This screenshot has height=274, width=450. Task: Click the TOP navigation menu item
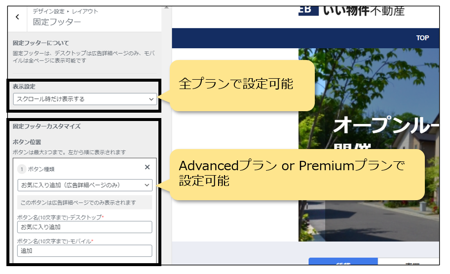pyautogui.click(x=422, y=38)
